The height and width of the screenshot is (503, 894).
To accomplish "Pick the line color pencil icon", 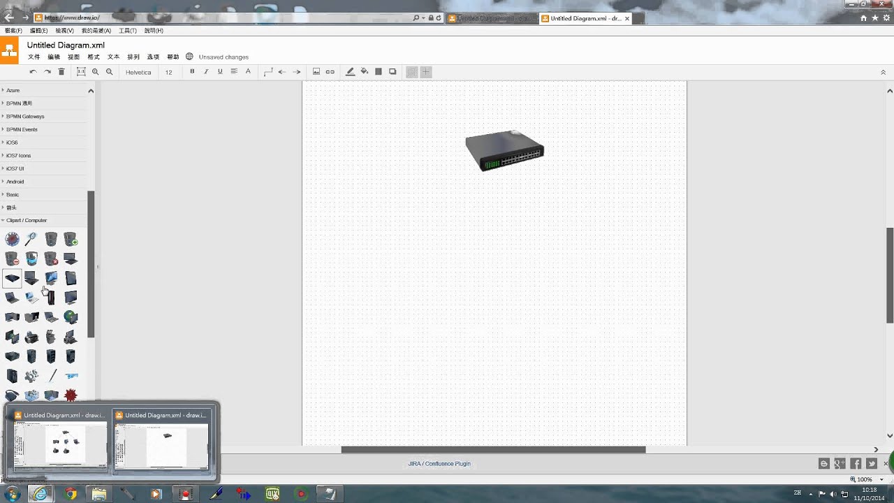I will point(351,72).
